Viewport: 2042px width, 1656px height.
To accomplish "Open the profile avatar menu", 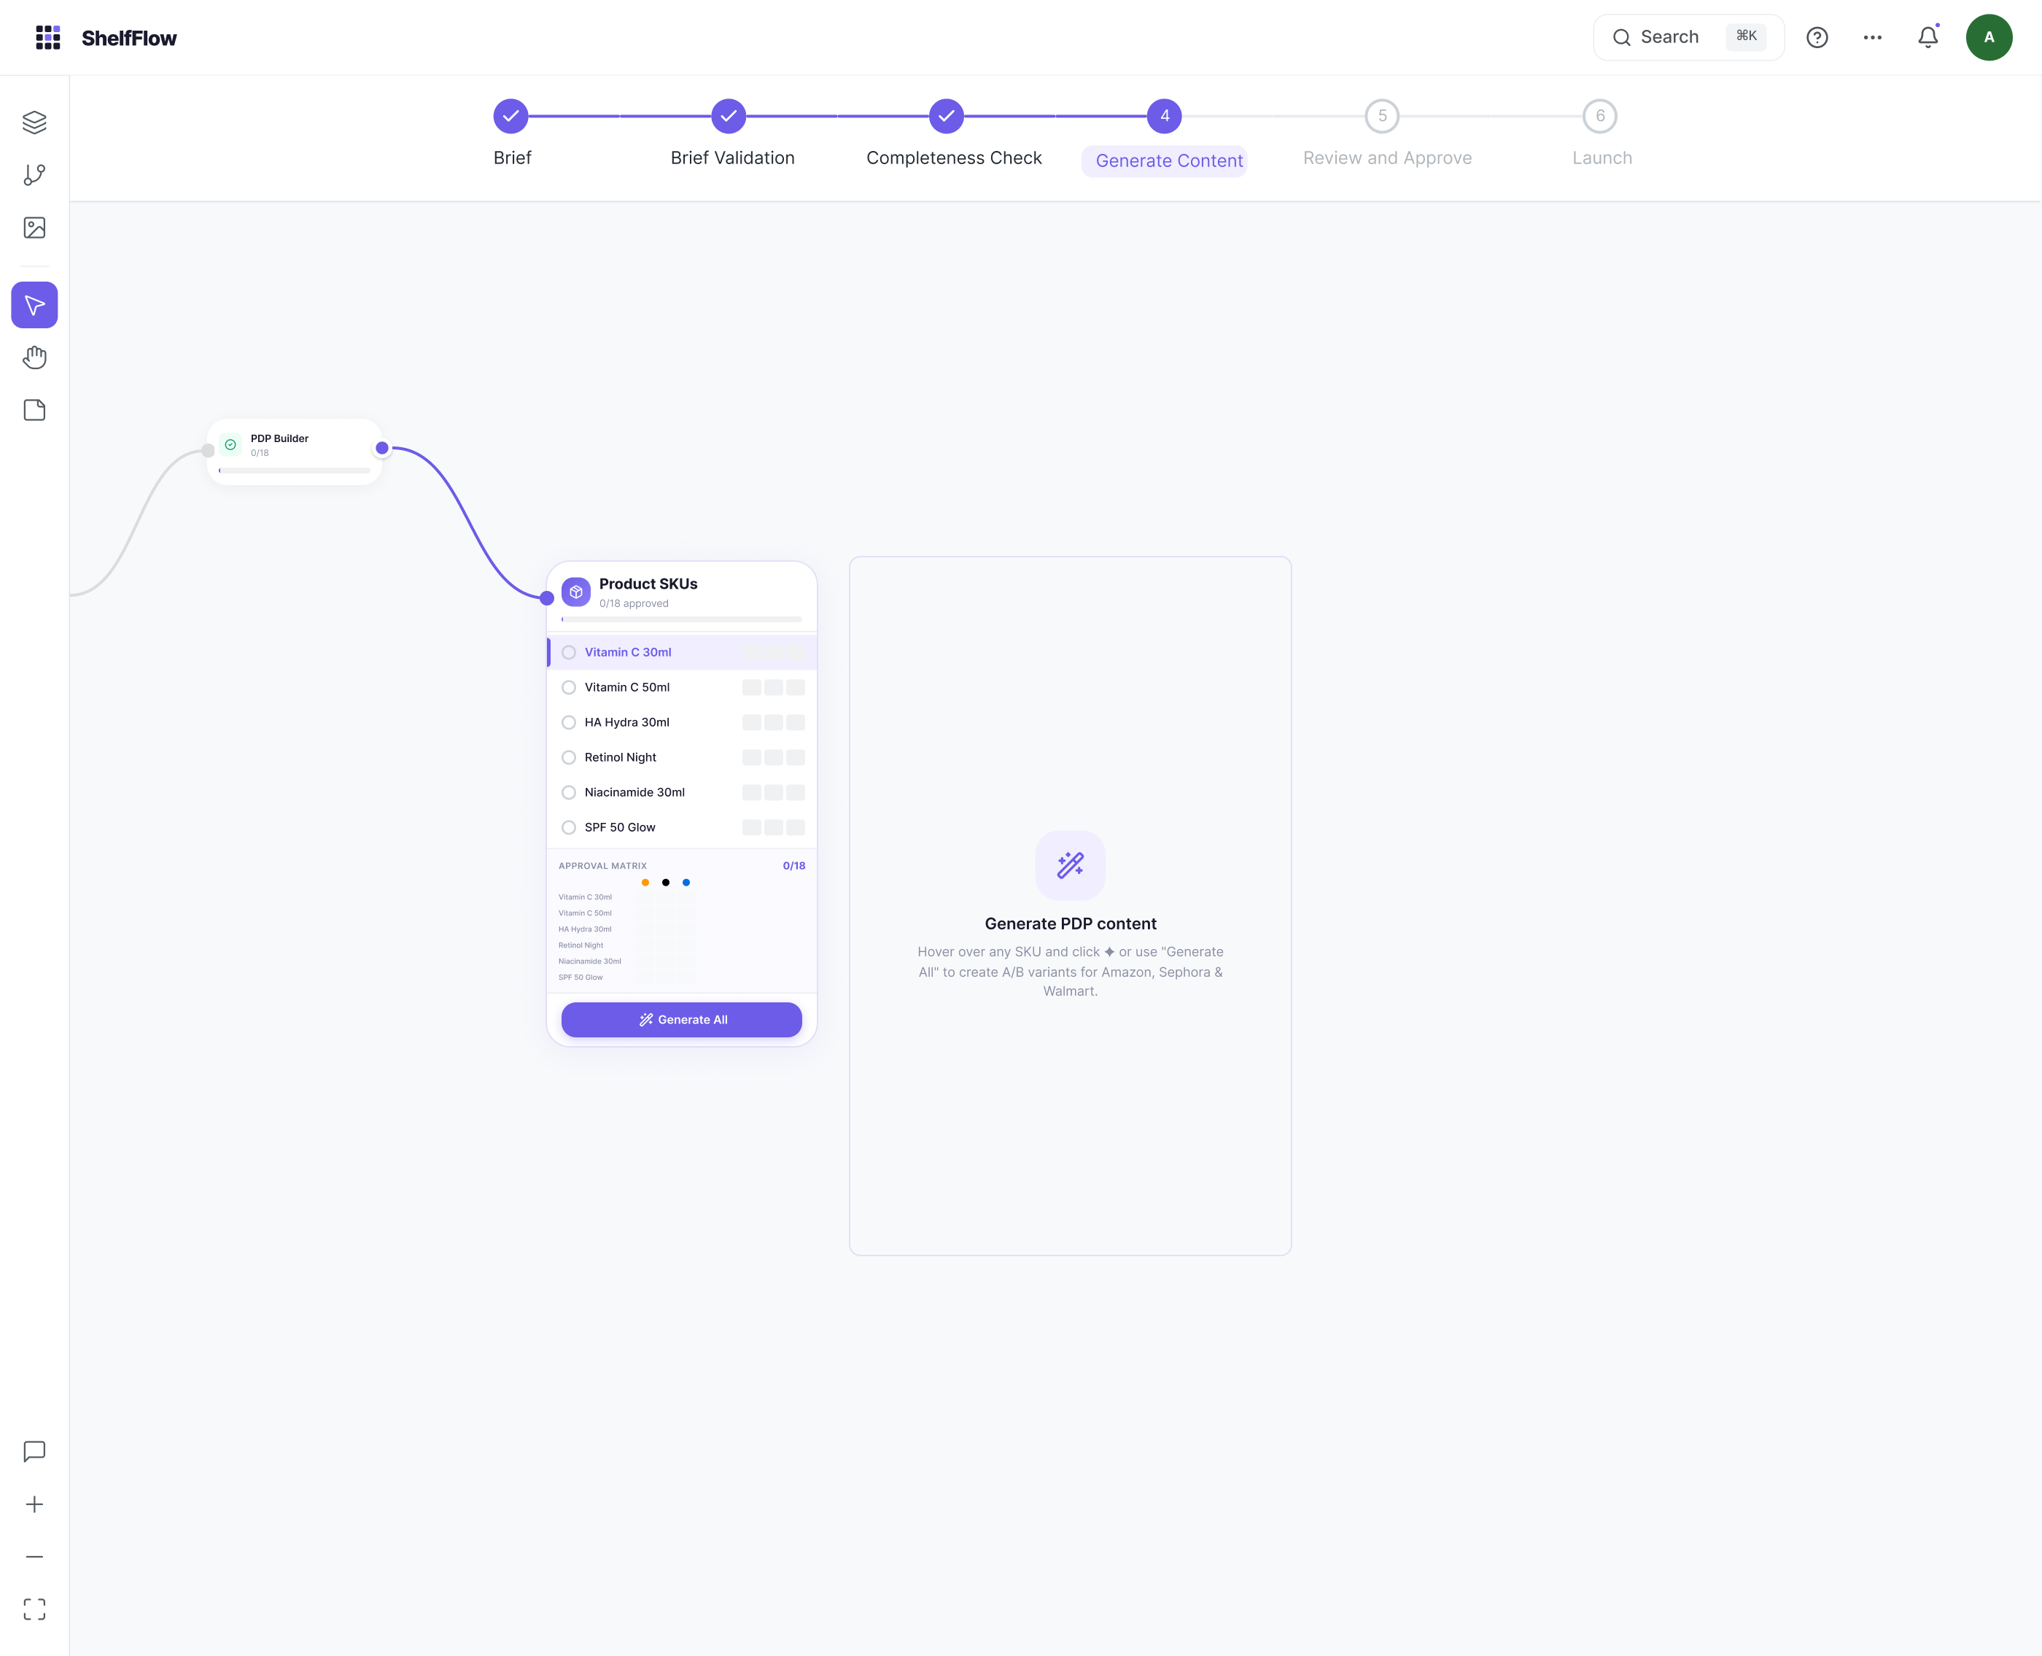I will click(1989, 36).
